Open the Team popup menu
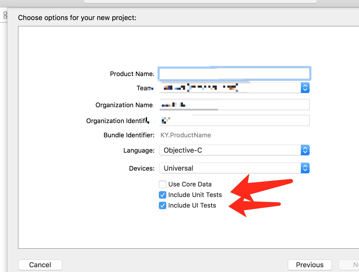 tap(230, 88)
